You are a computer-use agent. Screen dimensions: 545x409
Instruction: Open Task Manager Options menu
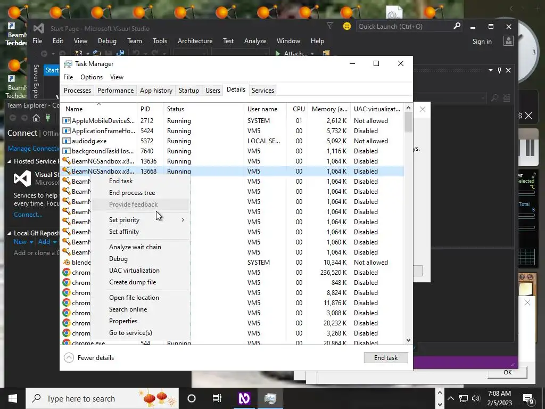point(92,77)
